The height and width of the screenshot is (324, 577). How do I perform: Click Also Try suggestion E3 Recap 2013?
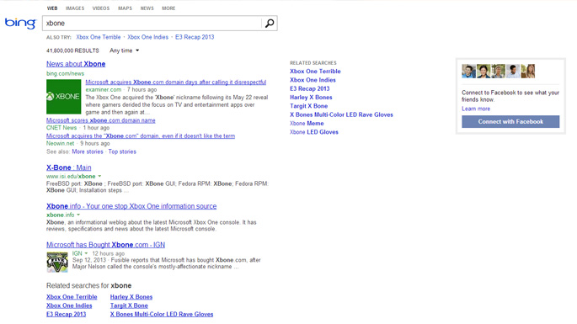pos(195,37)
